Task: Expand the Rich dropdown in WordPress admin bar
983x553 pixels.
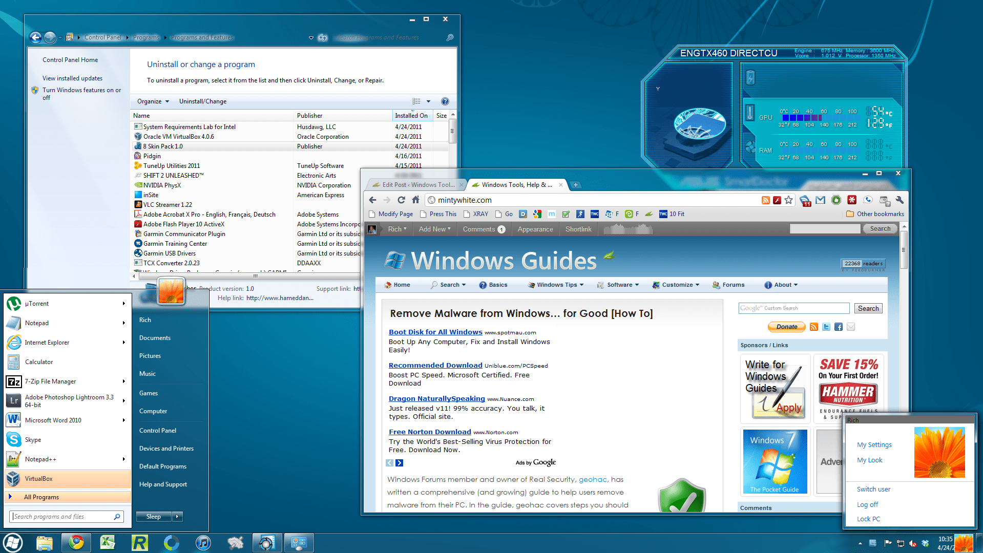Action: pos(397,229)
